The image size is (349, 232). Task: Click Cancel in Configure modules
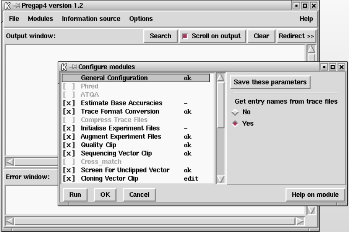(x=139, y=195)
